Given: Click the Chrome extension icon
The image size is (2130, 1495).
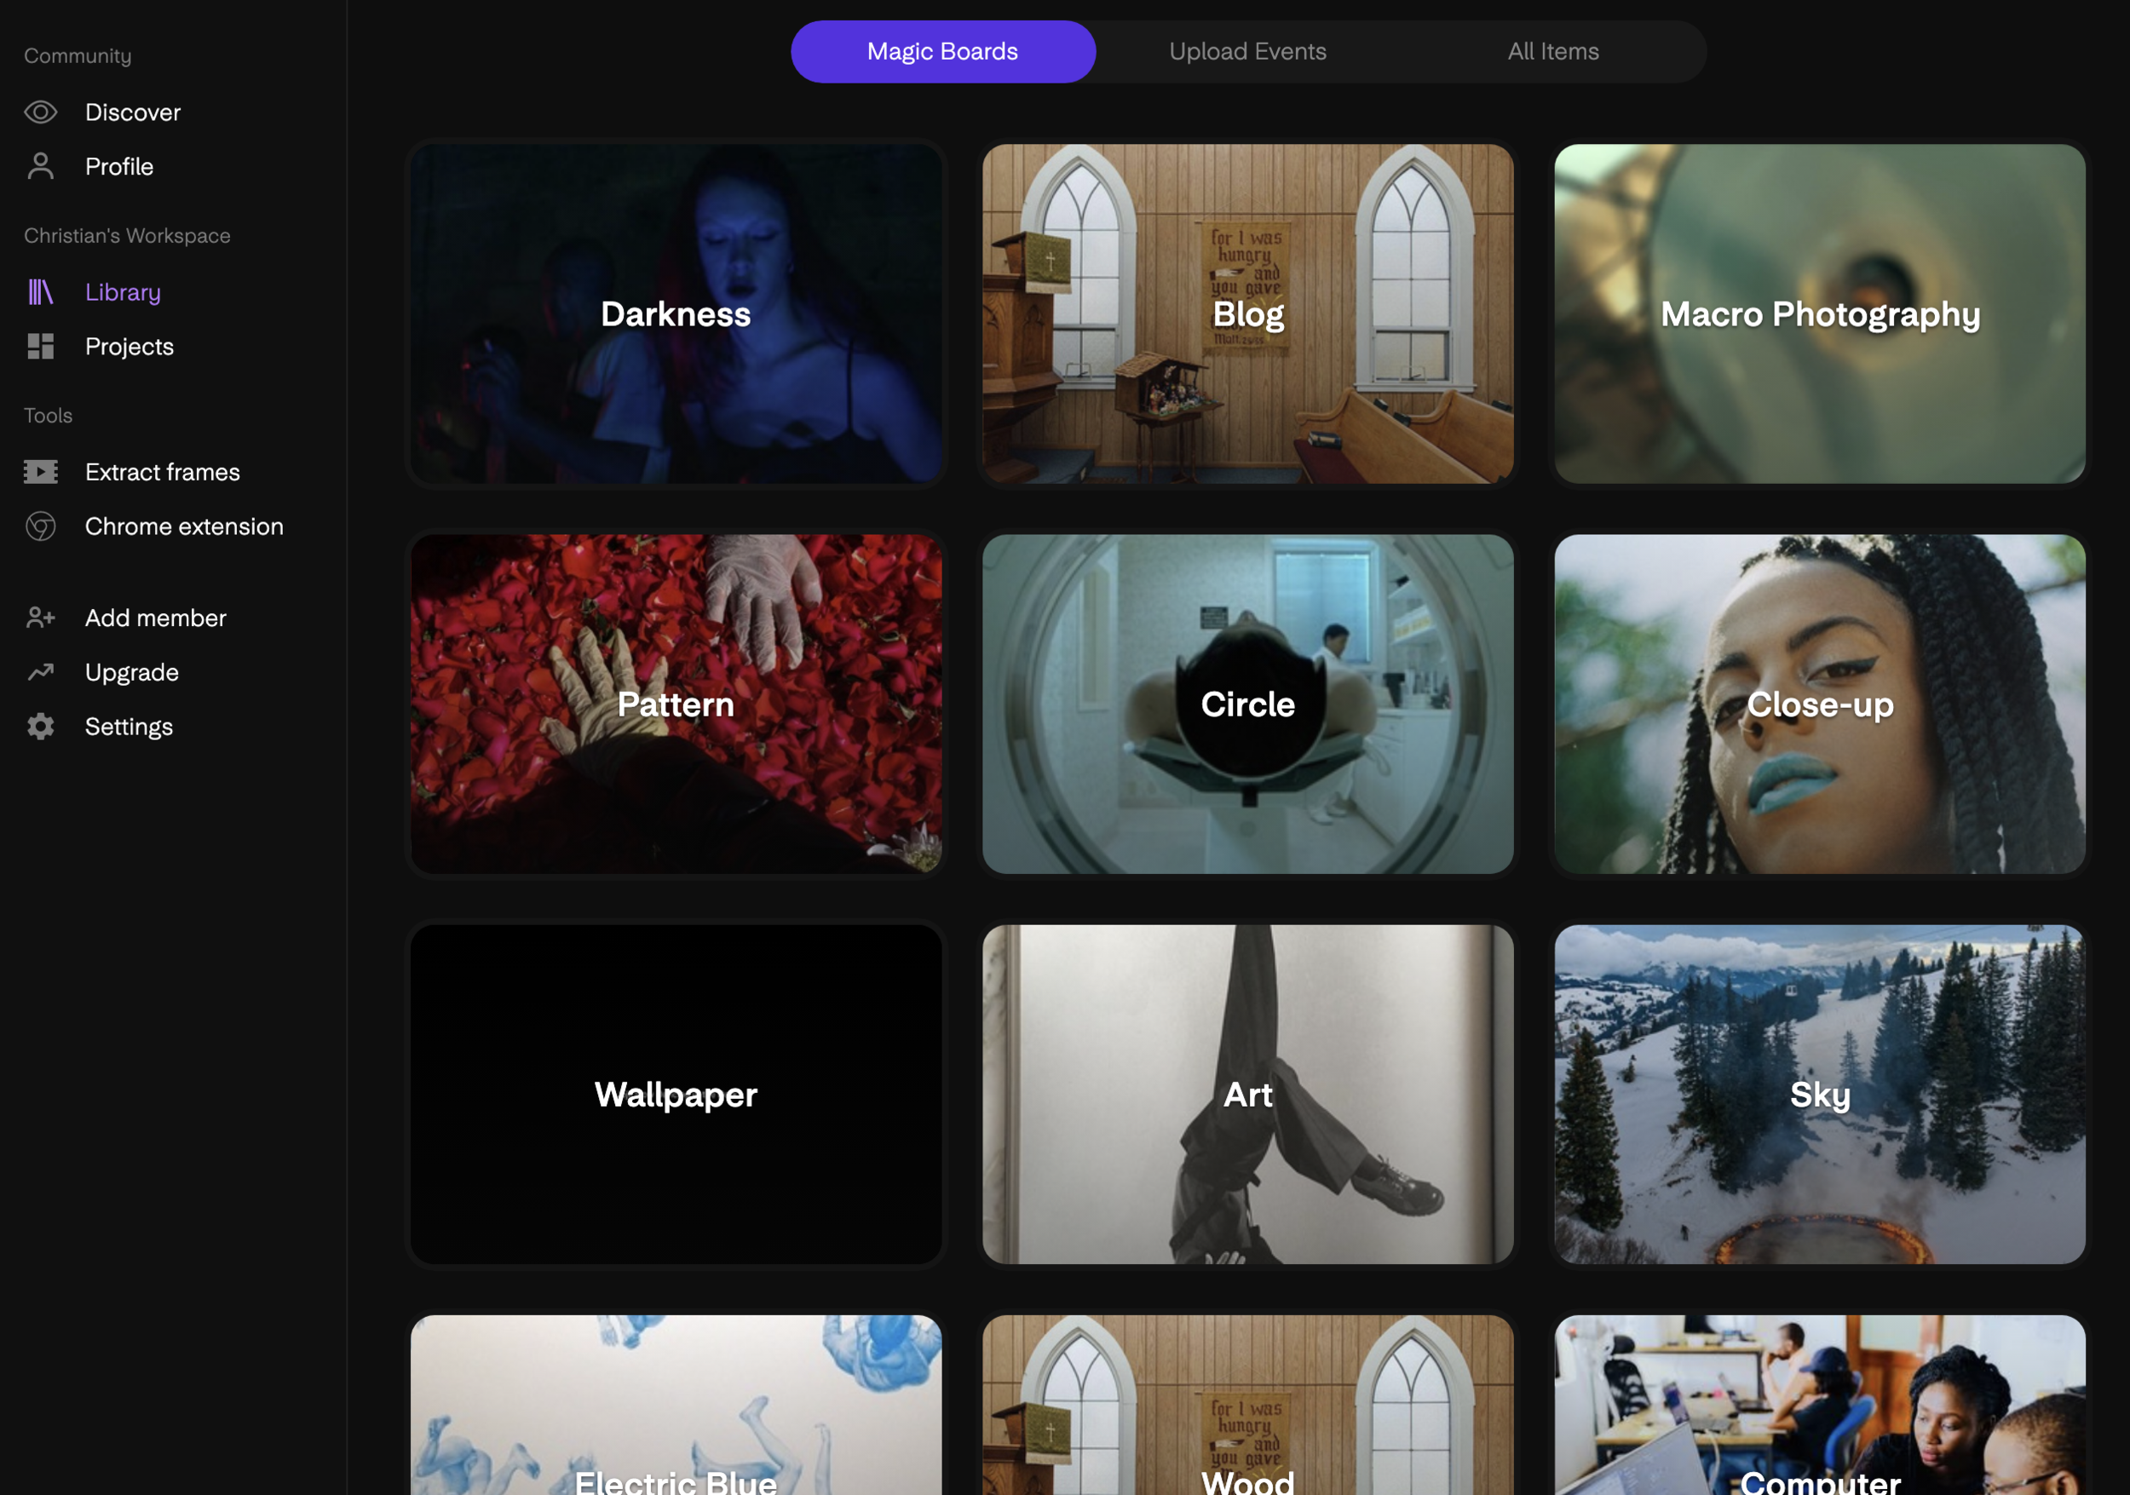Looking at the screenshot, I should pos(41,526).
